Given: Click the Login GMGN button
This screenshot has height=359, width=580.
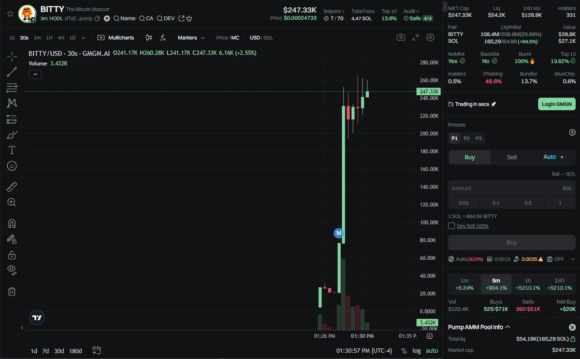Looking at the screenshot, I should pos(557,104).
